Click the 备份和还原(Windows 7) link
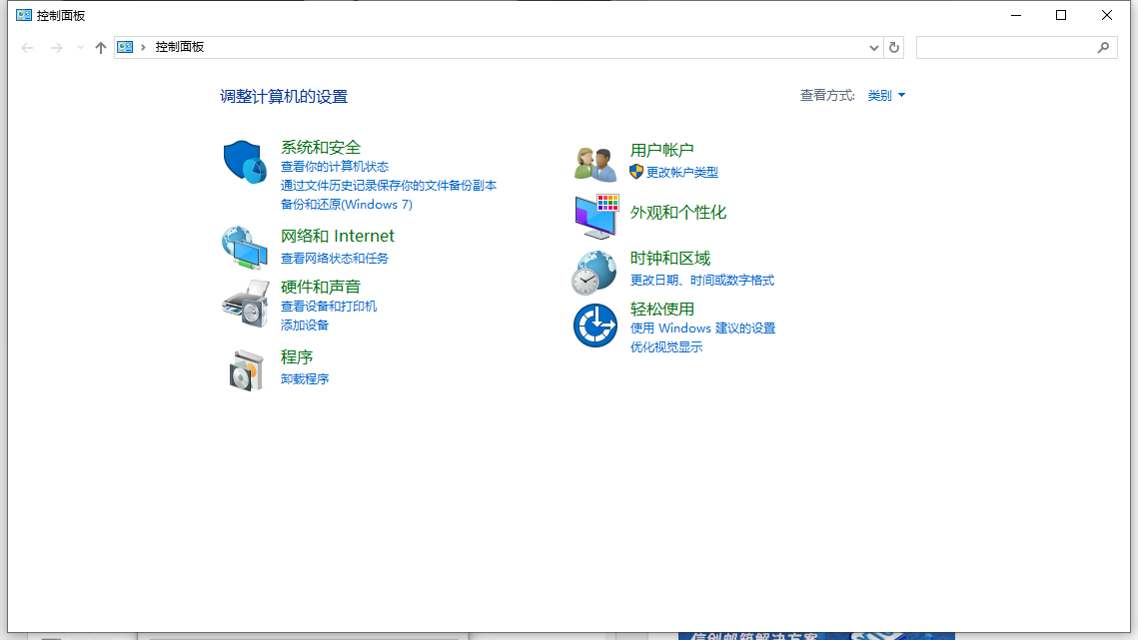1138x640 pixels. tap(346, 205)
